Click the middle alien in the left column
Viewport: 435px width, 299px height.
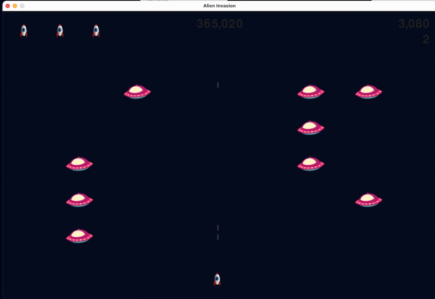(79, 200)
